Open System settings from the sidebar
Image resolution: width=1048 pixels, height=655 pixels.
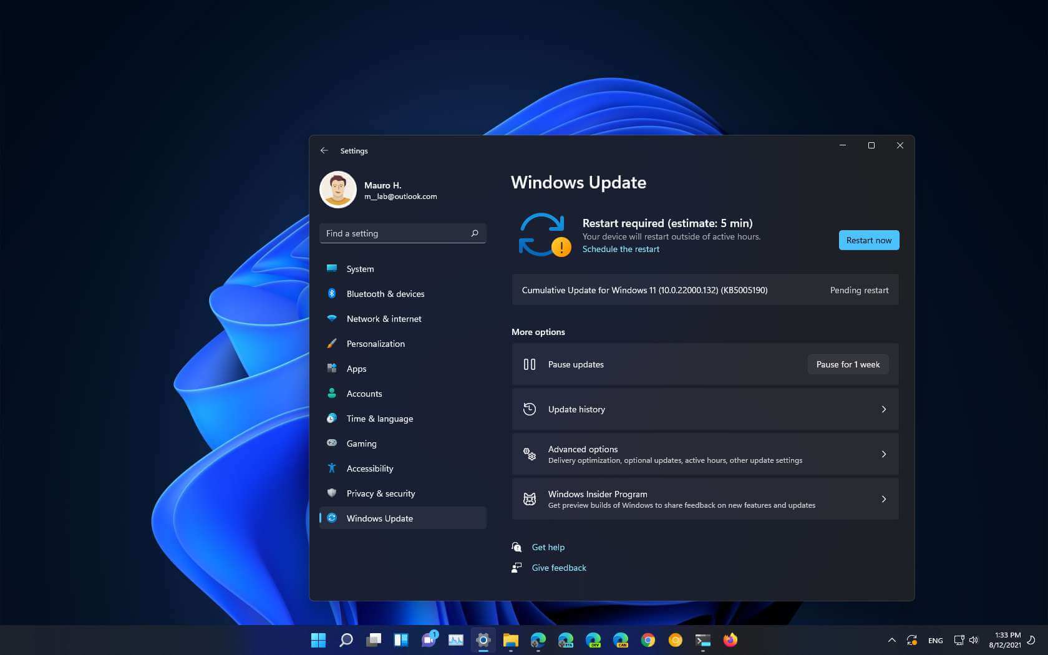359,269
